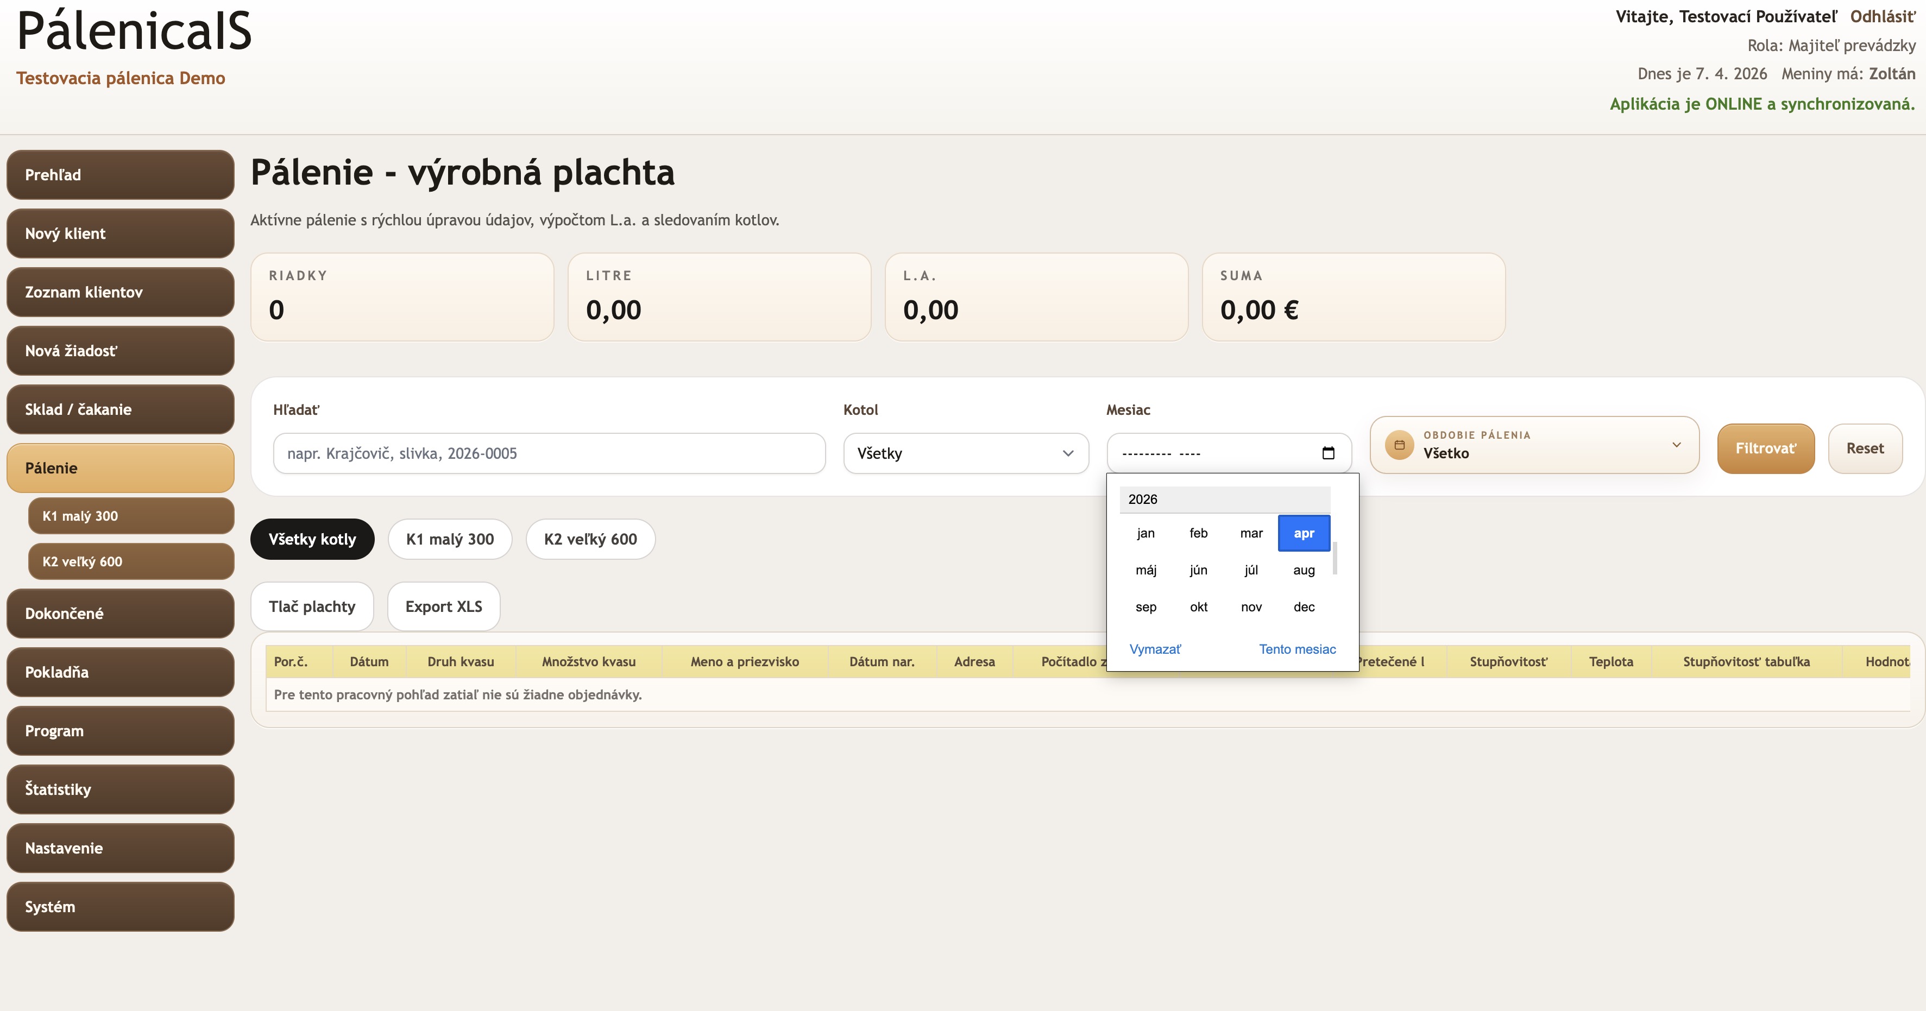
Task: Open K2 veľký 600 sidebar submenu item
Action: [x=131, y=561]
